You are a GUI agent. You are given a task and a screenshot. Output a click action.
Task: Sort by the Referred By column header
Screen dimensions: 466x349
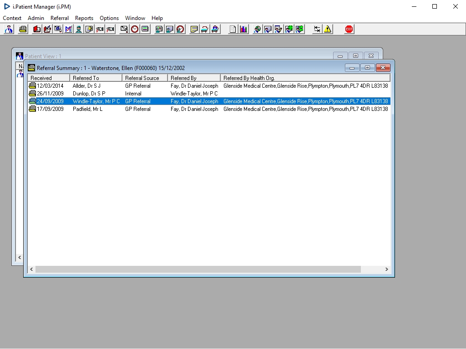click(194, 78)
